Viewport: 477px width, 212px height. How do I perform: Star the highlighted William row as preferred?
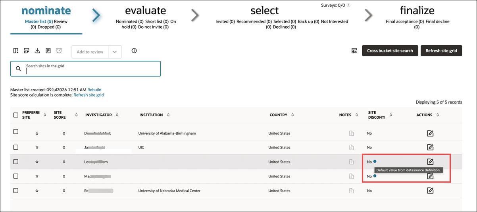pos(37,162)
